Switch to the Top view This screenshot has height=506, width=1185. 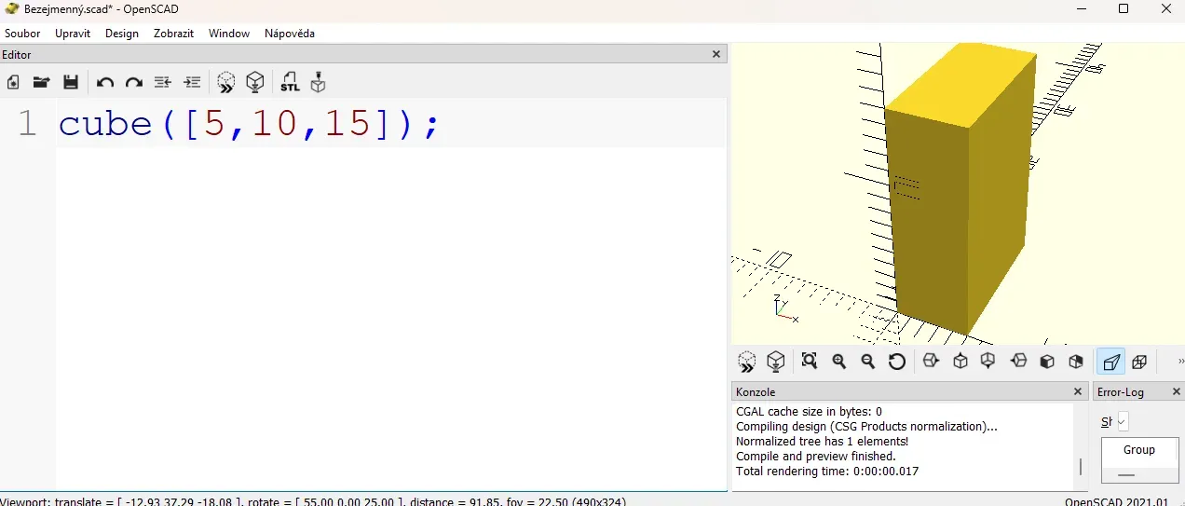(960, 361)
